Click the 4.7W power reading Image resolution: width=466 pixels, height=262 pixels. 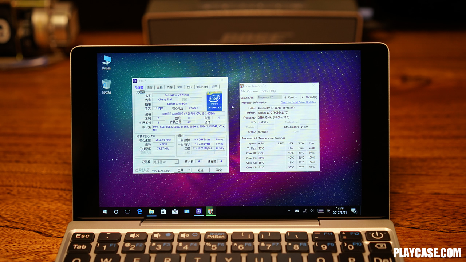tap(266, 143)
